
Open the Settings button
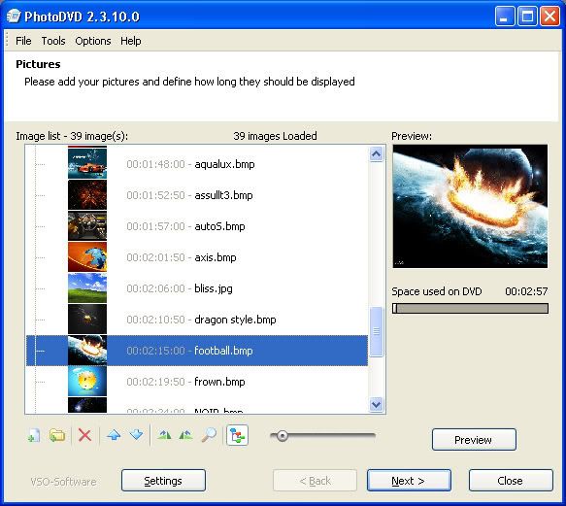click(163, 481)
